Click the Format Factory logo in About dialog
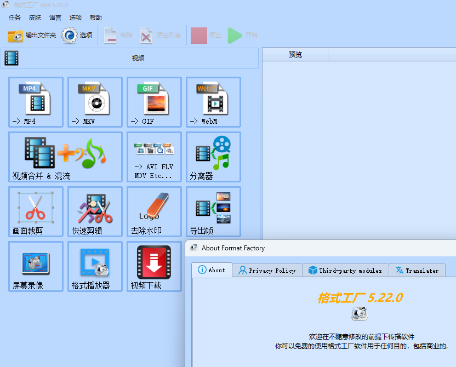The width and height of the screenshot is (456, 367). pos(360,314)
